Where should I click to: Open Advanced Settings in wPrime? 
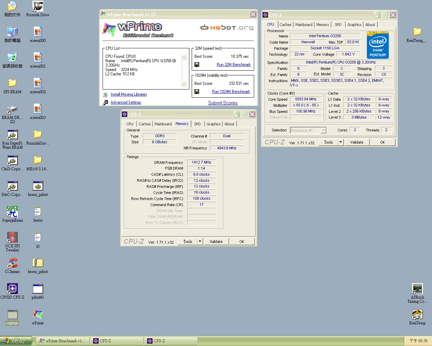tap(126, 102)
